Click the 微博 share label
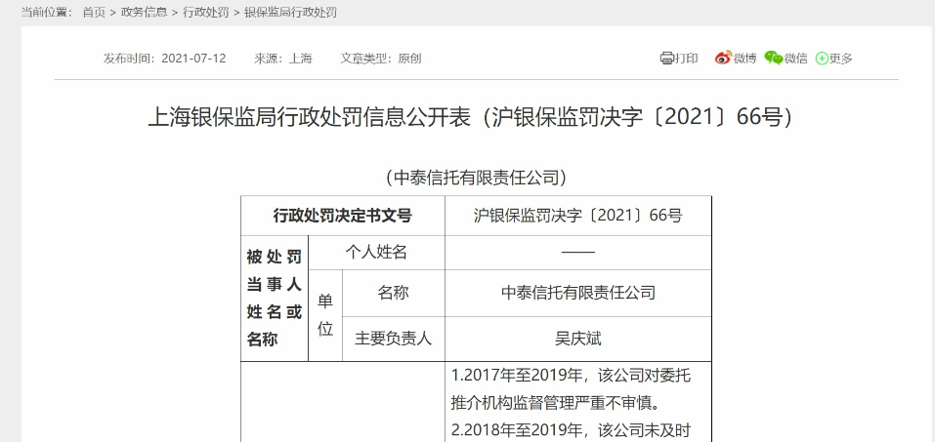Screen dimensions: 935x442 (744, 59)
